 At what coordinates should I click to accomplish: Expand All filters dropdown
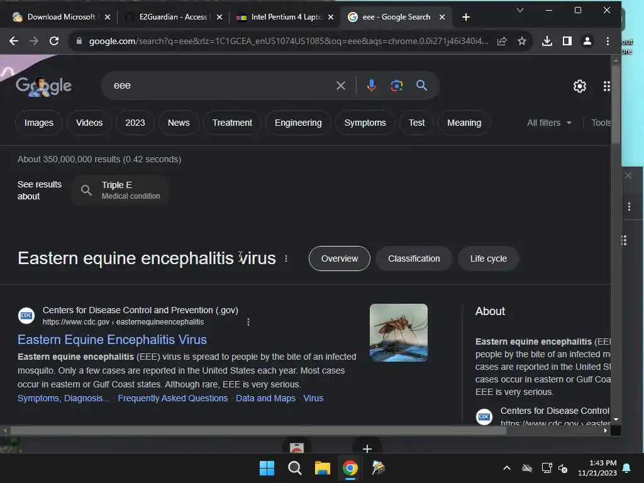coord(549,123)
